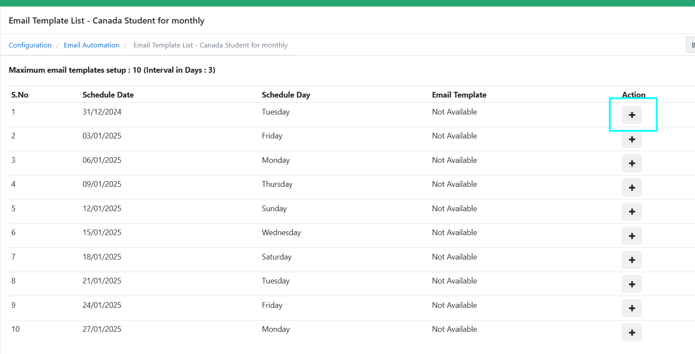Add email template for 18/01/2025 Saturday
The width and height of the screenshot is (695, 354).
pos(631,260)
